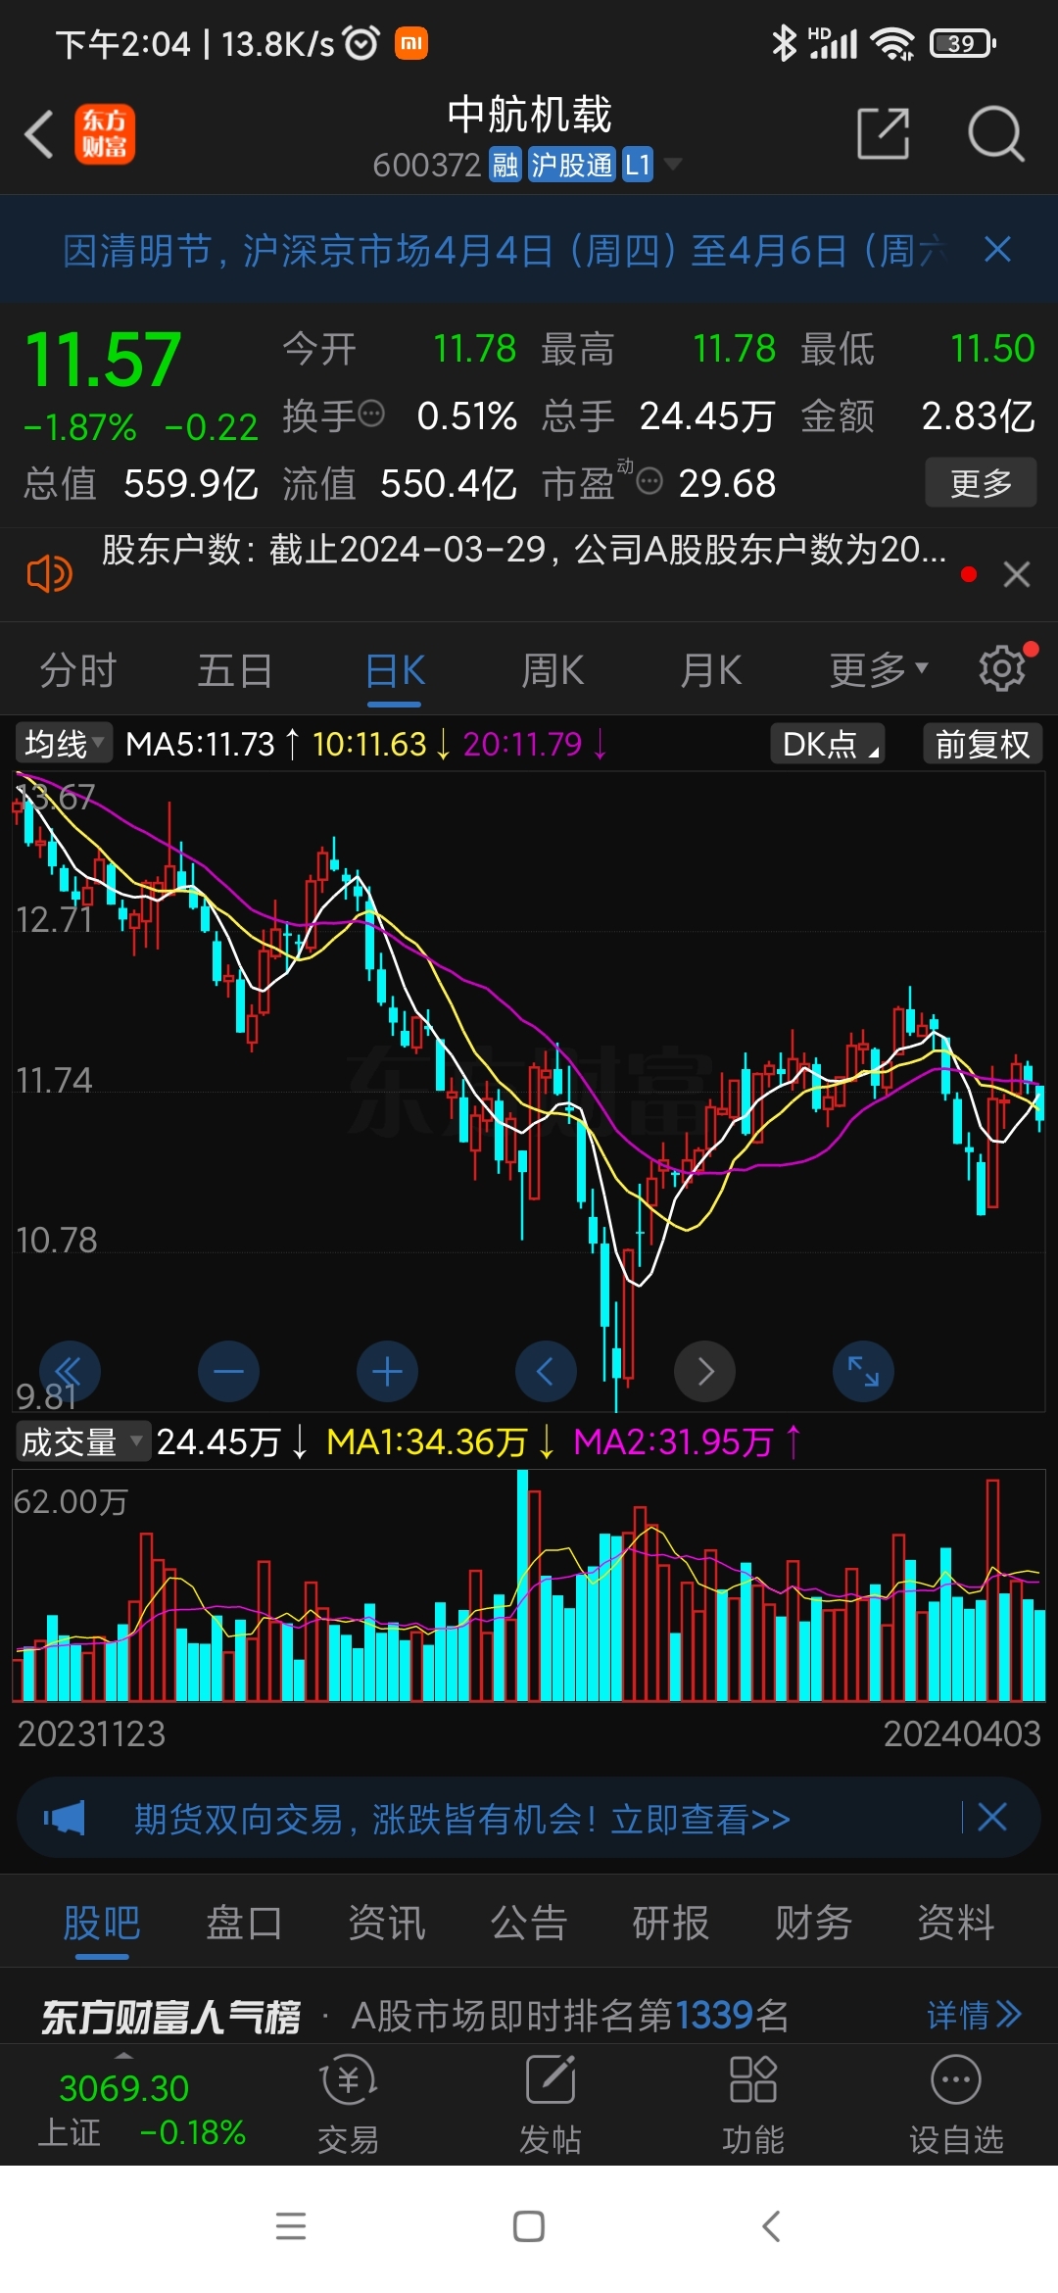Open the 交易 trade icon
Viewport: 1058px width, 2293px height.
tap(349, 2105)
